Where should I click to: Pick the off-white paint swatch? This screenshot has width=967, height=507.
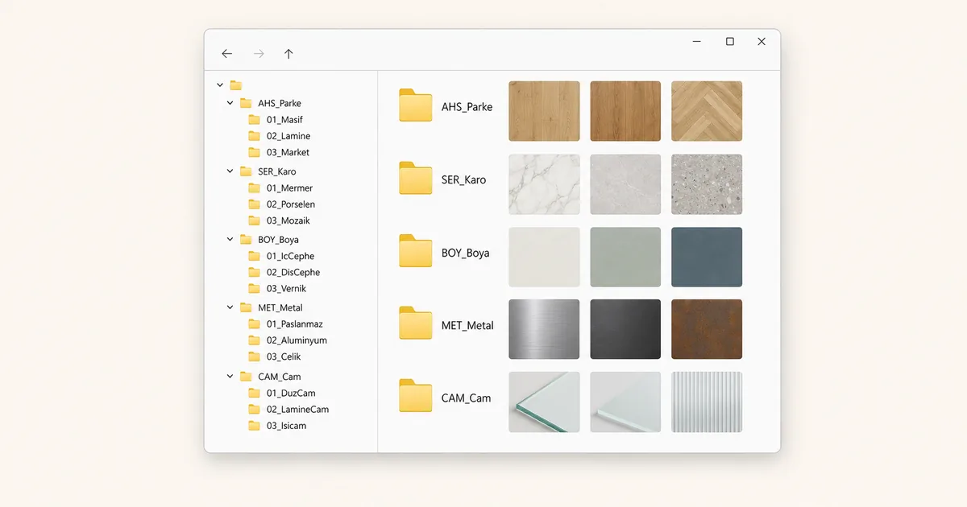click(544, 257)
